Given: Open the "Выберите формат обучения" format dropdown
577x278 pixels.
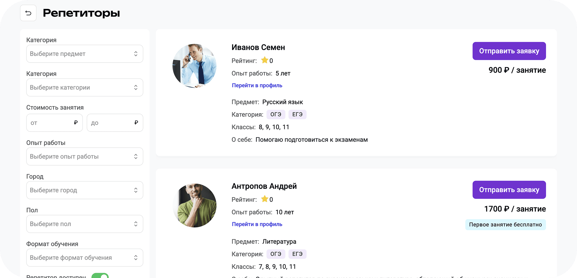Looking at the screenshot, I should click(x=85, y=257).
